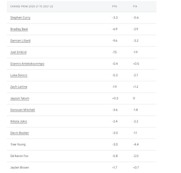Click the 'Change from 2020-21 to 2021-22' header

[32, 6]
